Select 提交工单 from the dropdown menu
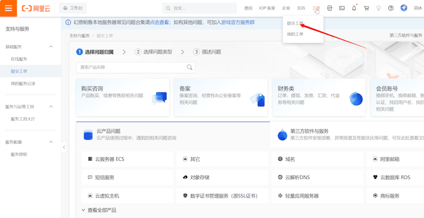Image resolution: width=424 pixels, height=218 pixels. tap(295, 23)
